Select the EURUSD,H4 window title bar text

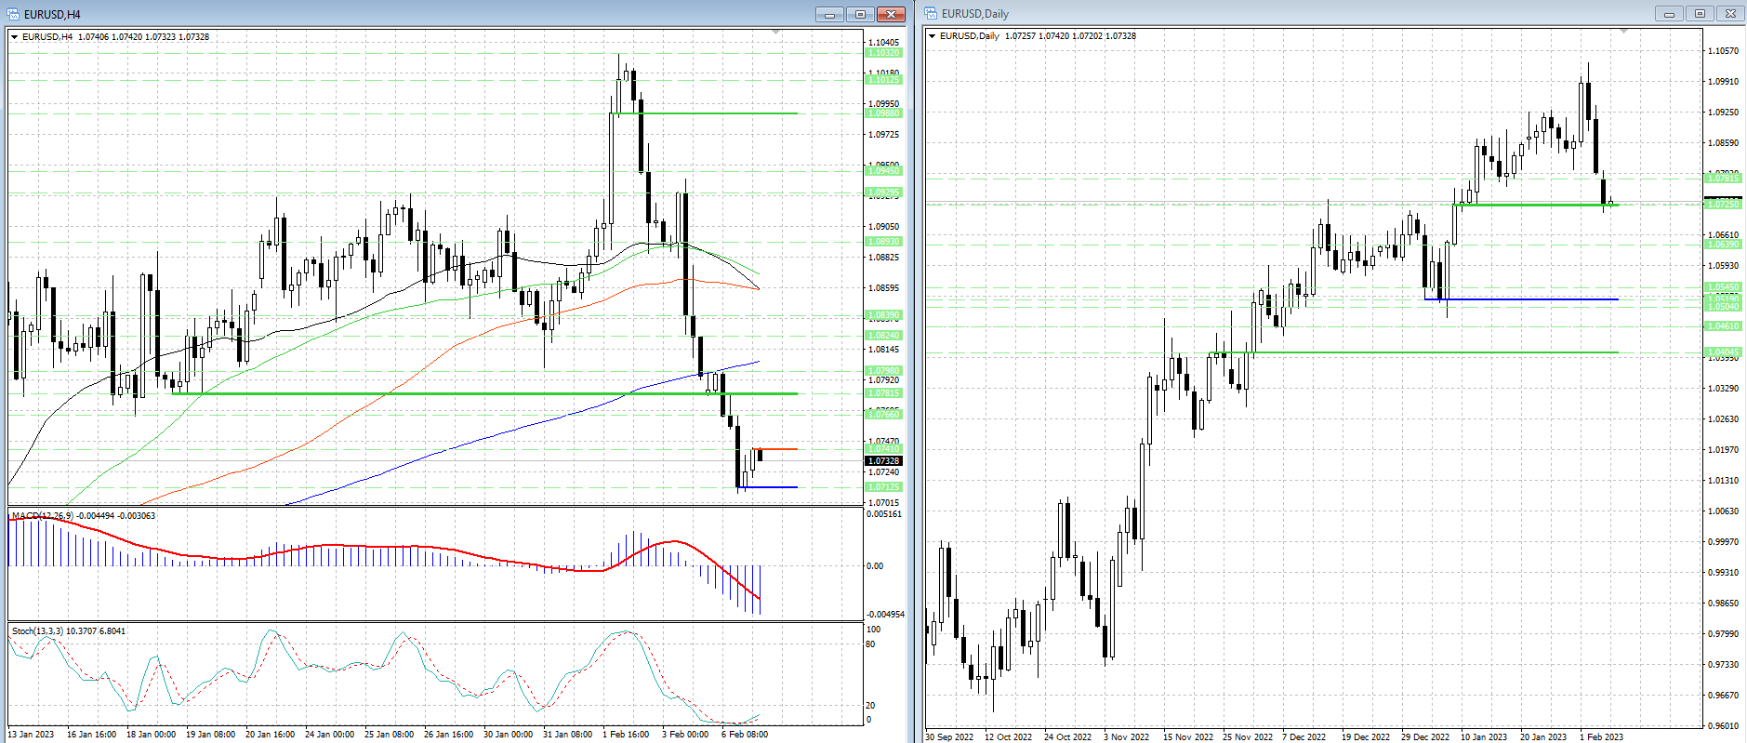tap(52, 14)
